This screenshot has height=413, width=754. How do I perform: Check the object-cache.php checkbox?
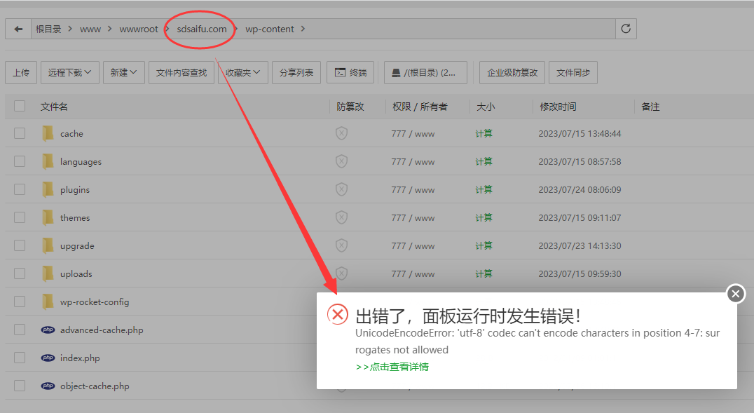20,386
